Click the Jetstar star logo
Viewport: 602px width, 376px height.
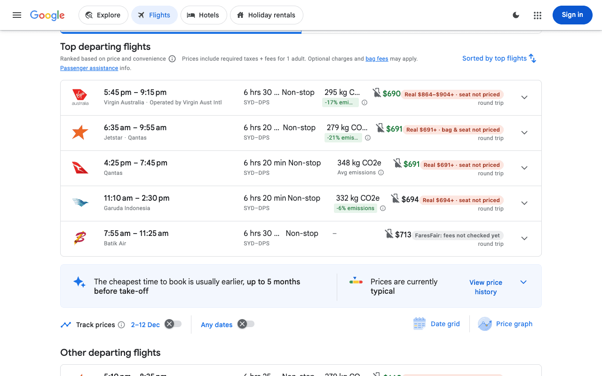80,133
